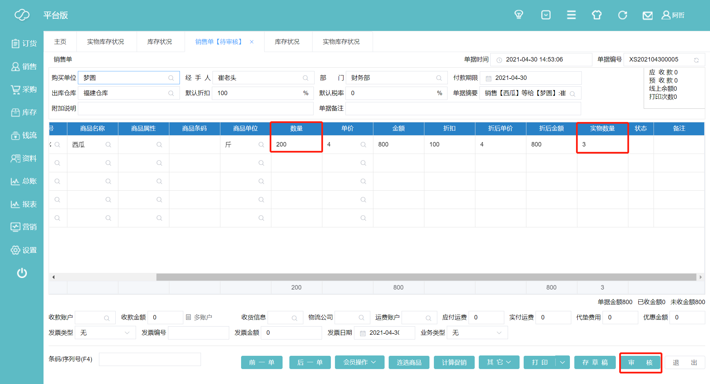Click the 条码/序列号 input field

point(150,359)
